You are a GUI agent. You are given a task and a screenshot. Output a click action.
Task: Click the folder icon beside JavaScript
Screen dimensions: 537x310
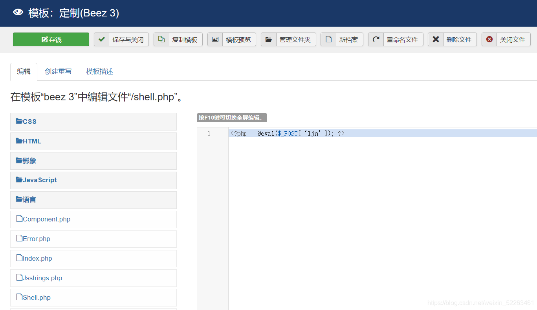pyautogui.click(x=19, y=179)
